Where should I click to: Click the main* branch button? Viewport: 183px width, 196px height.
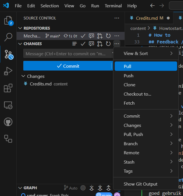[53, 36]
